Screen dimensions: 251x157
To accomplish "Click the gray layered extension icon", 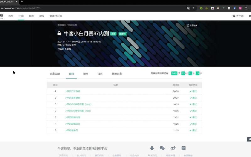I will (223, 8).
